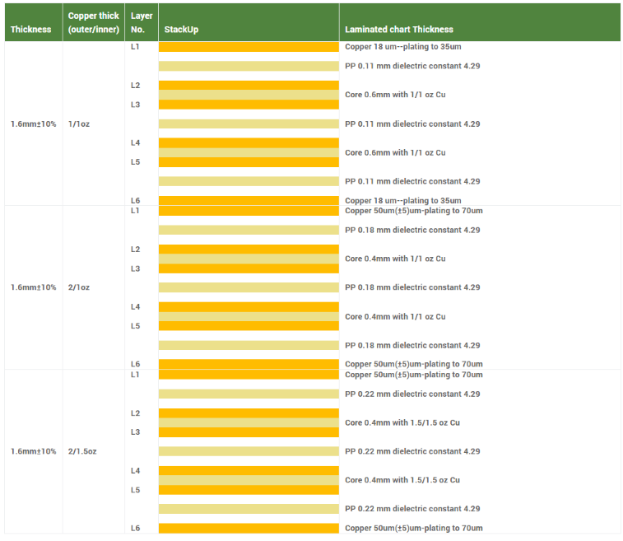Click the L4 orange copper bar in 2/1.5oz stackup
This screenshot has width=623, height=541.
(249, 471)
